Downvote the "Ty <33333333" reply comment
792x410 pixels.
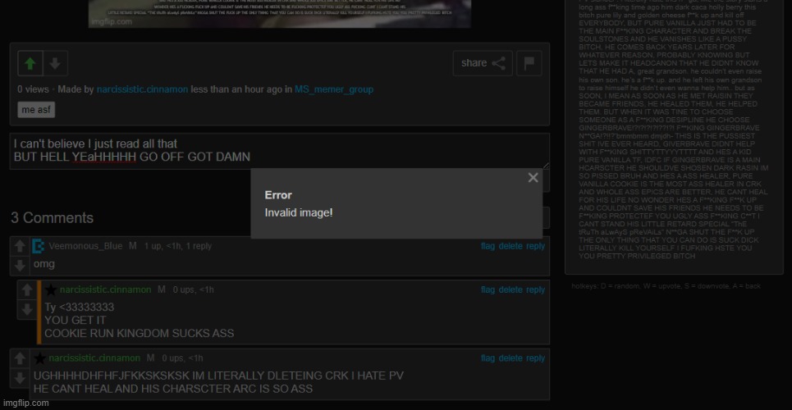coord(27,309)
